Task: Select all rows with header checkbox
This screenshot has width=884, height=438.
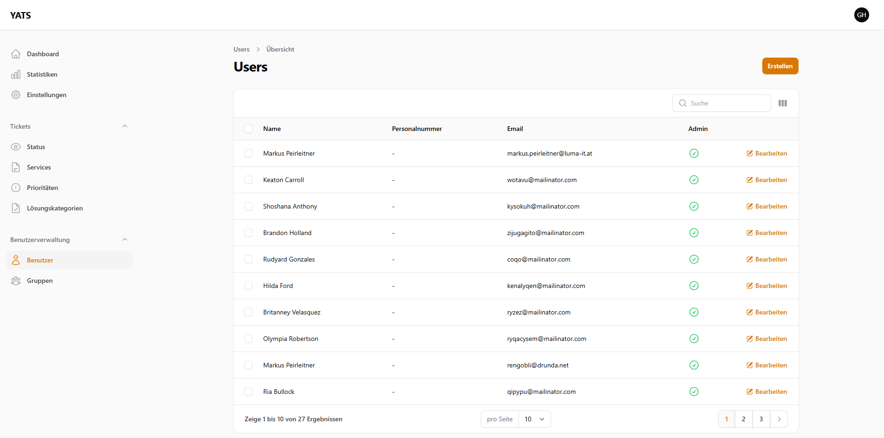Action: (x=249, y=129)
